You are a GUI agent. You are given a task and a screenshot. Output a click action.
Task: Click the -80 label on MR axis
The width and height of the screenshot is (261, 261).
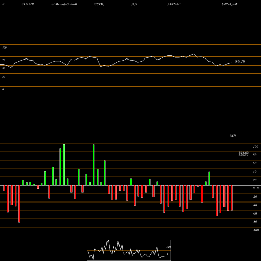255,222
